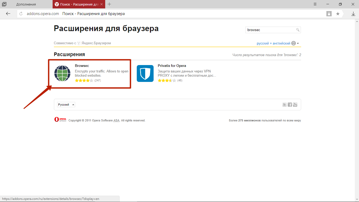Open the русский + английский language dropdown
The image size is (359, 202).
pos(278,43)
